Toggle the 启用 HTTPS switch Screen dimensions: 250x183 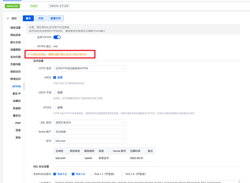[57, 37]
